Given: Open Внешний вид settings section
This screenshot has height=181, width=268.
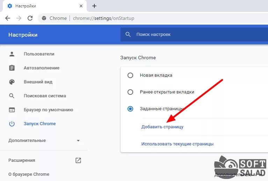Looking at the screenshot, I should (38, 82).
